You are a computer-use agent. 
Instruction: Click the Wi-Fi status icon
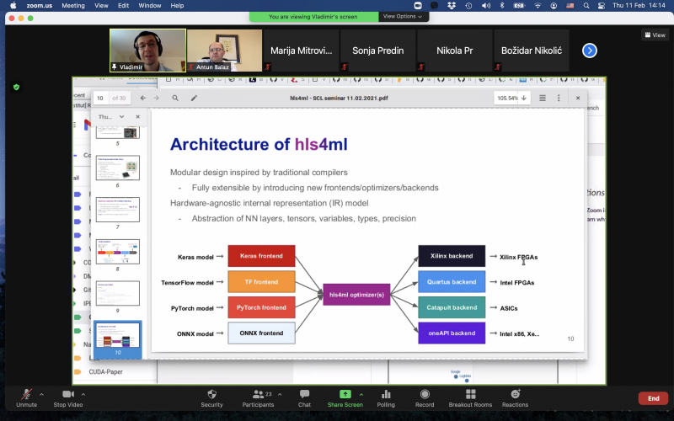(x=538, y=6)
